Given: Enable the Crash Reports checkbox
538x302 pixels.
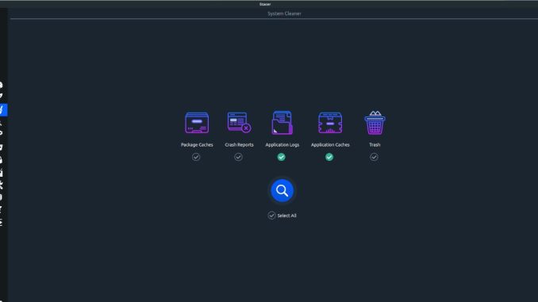Looking at the screenshot, I should (239, 157).
